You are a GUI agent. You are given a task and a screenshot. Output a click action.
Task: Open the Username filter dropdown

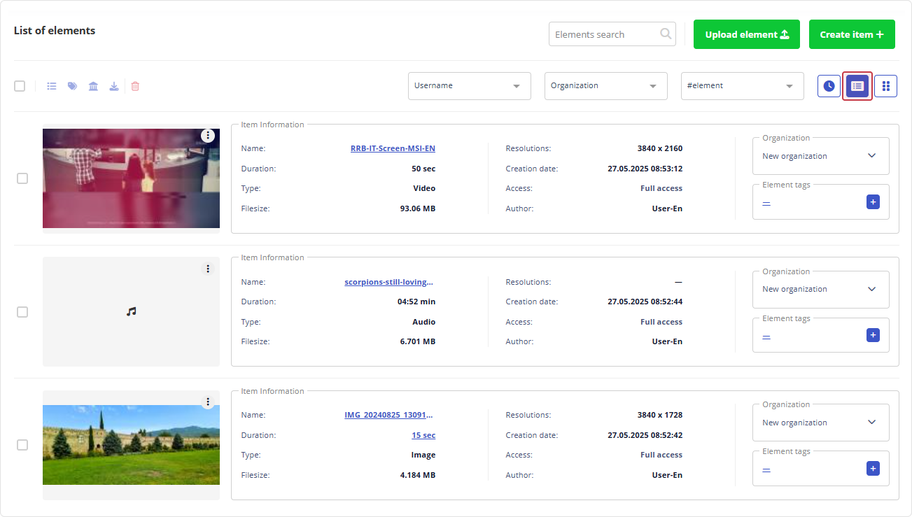[469, 86]
